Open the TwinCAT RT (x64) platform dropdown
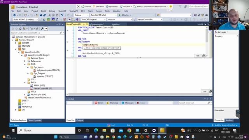The image size is (249, 140). click(x=103, y=15)
